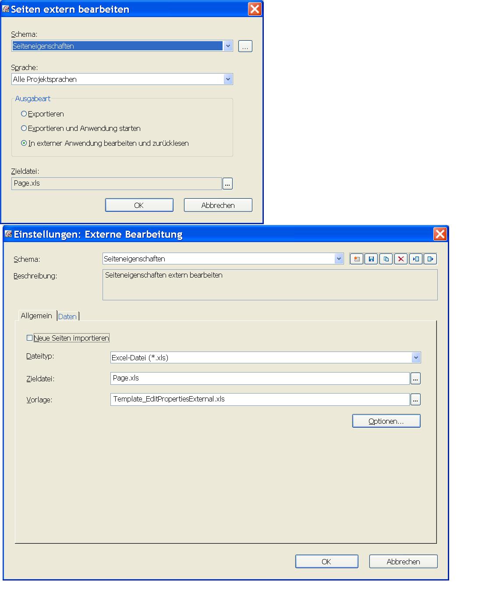Open schema settings via the ellipsis button next to Schema
The image size is (482, 591).
(245, 46)
